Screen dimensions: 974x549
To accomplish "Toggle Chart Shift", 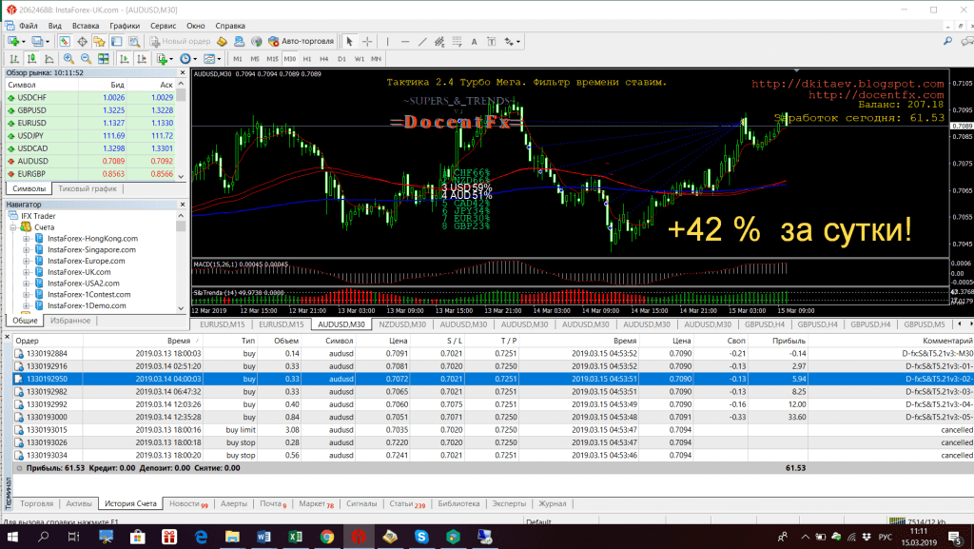I will coord(142,59).
